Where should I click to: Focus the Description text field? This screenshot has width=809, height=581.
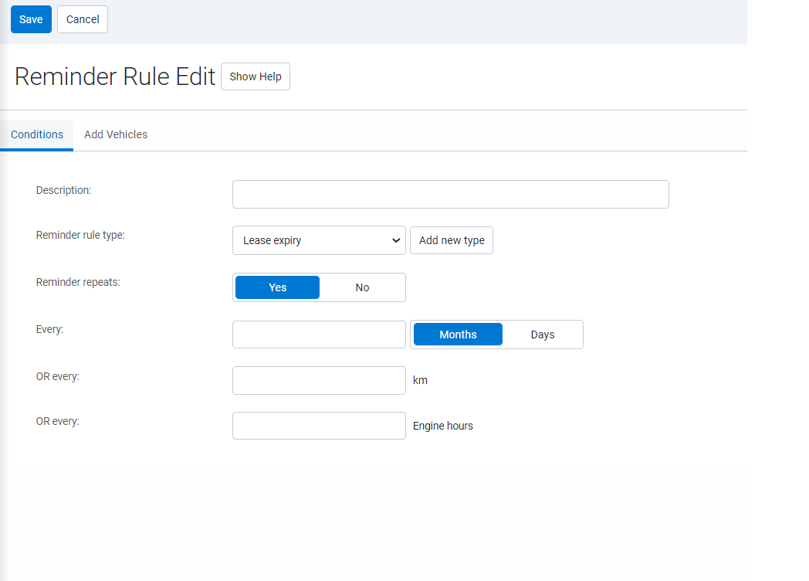(450, 195)
